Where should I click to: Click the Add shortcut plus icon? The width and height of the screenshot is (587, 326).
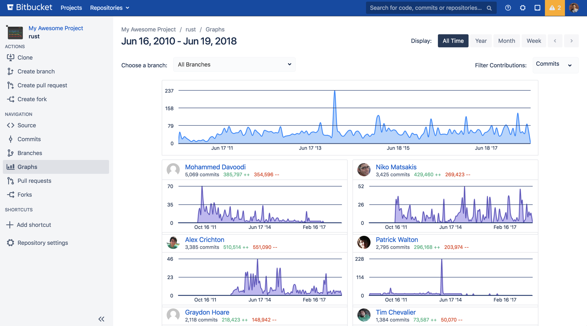click(x=10, y=225)
